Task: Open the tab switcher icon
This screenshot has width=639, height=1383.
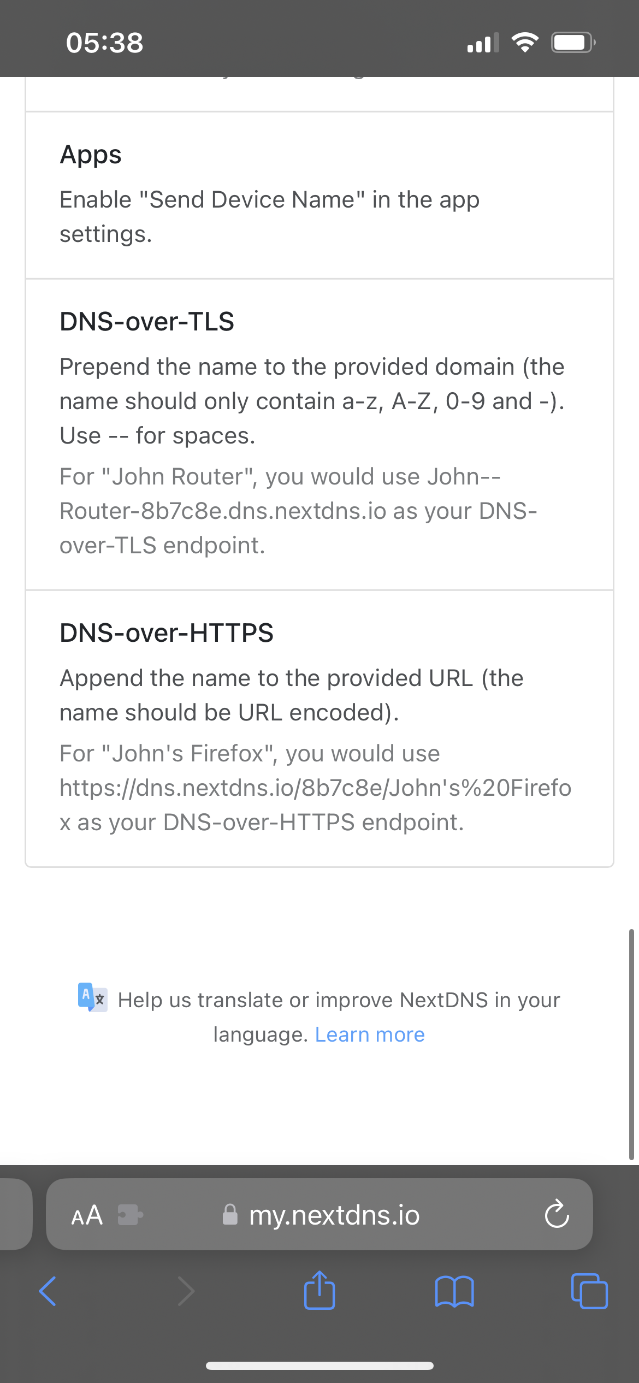Action: 589,1291
